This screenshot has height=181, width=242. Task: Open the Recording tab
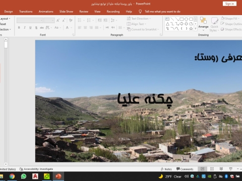113,12
